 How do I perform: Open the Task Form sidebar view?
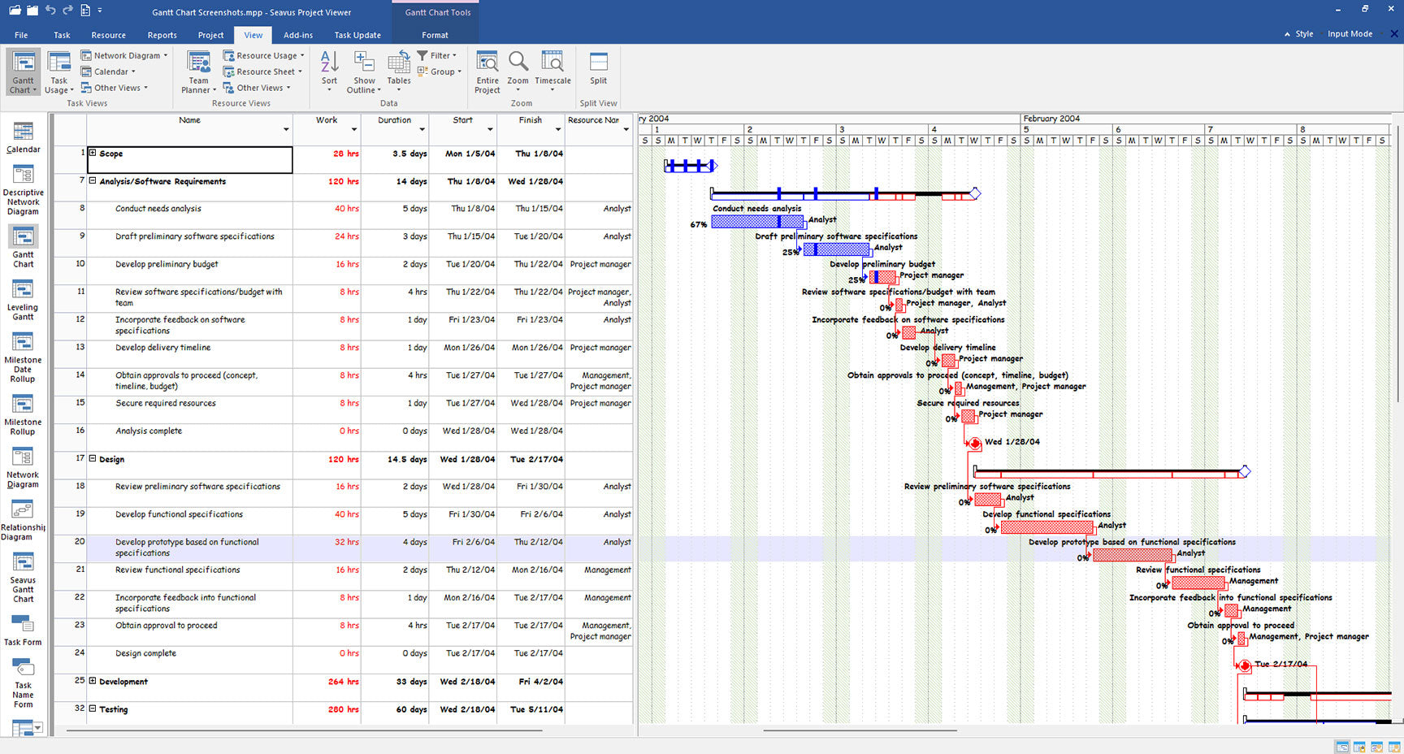click(x=23, y=630)
